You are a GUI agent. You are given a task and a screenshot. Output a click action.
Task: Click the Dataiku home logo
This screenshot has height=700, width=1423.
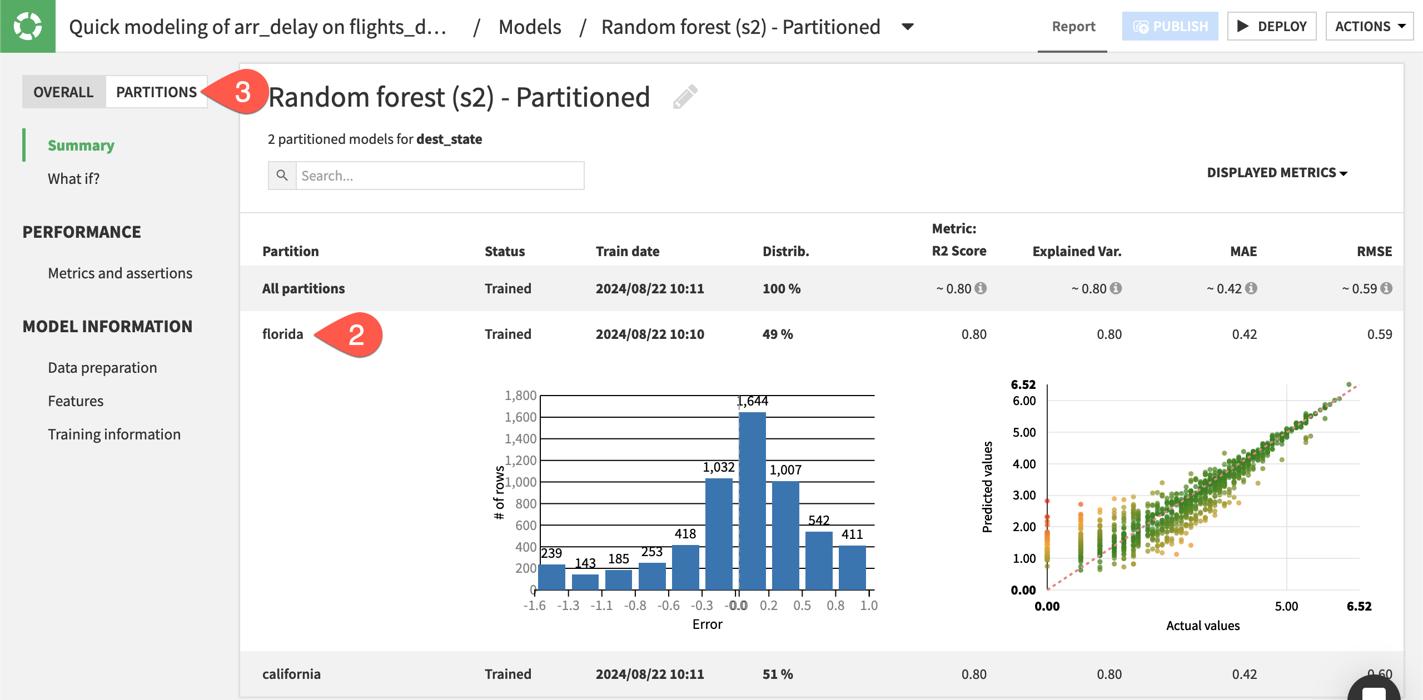pyautogui.click(x=28, y=26)
